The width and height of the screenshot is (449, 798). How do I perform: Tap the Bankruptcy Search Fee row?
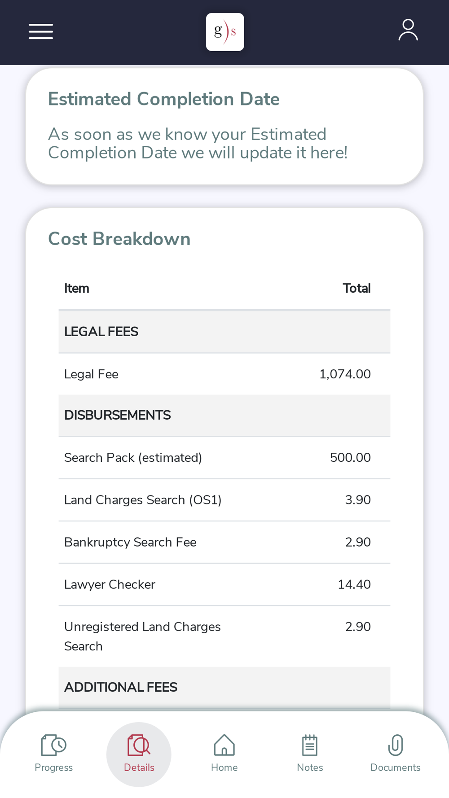[x=224, y=542]
